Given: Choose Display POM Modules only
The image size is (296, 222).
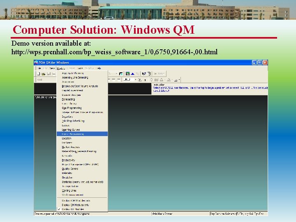Looking at the screenshot, I should point(82,201).
